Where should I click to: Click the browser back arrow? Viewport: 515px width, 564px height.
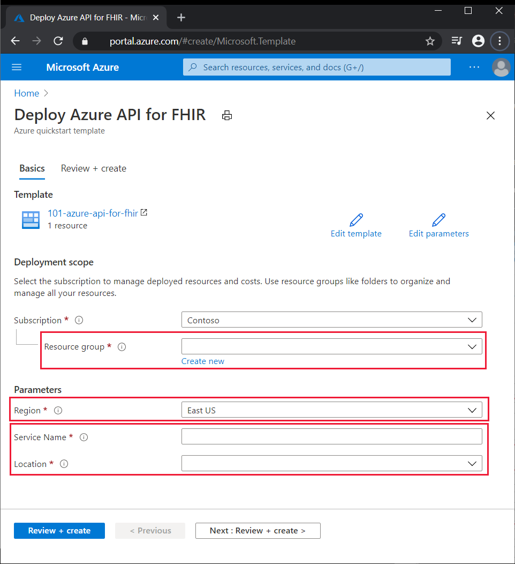coord(16,41)
